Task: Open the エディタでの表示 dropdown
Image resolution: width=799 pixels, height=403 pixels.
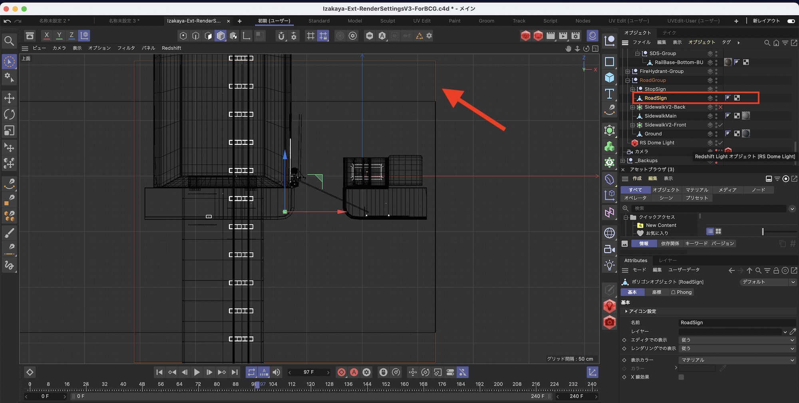Action: point(737,340)
